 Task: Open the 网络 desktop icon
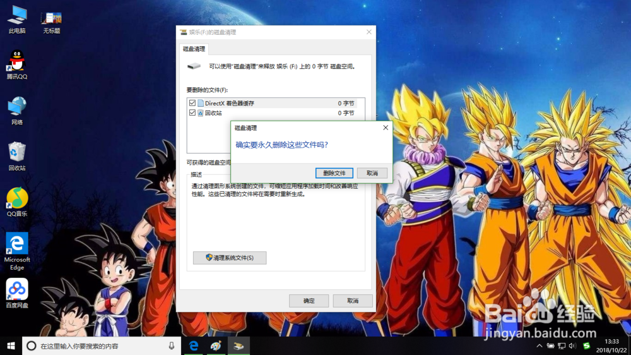click(17, 111)
